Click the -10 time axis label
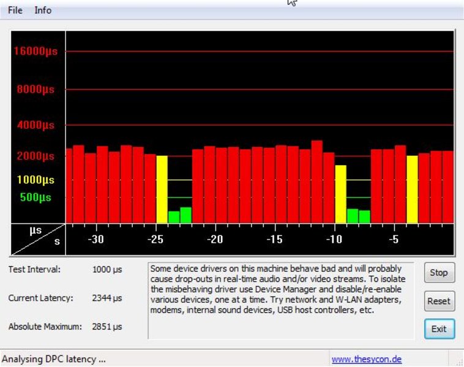Screen dimensions: 464x367 [x=334, y=239]
